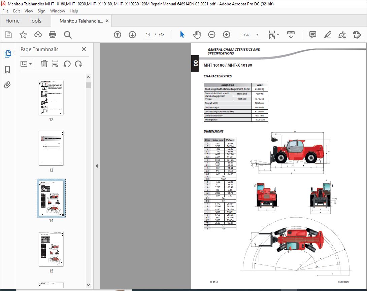
Task: Close the Manitou Telehandler document tab
Action: pos(107,21)
